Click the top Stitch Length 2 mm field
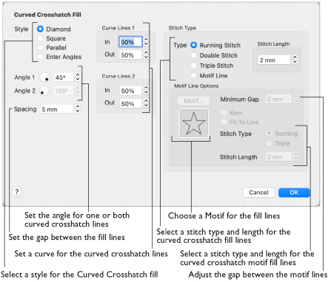331x282 pixels. [274, 60]
